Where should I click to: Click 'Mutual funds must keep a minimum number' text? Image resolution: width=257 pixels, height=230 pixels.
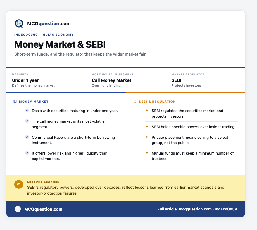pos(193,156)
